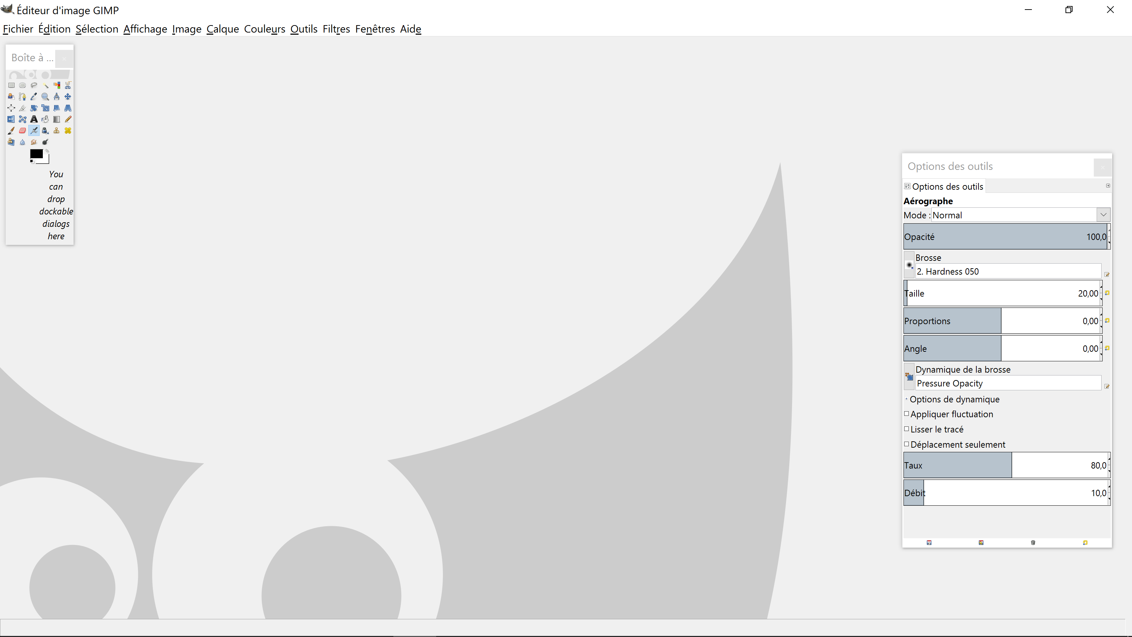1132x637 pixels.
Task: Click the brush name field Hardness 050
Action: point(1008,271)
